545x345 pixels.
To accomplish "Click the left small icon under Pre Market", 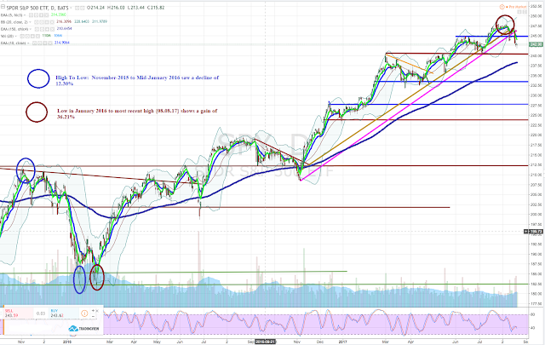I will [519, 12].
